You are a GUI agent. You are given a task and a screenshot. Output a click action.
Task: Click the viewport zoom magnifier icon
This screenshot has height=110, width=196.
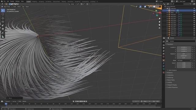click(160, 19)
